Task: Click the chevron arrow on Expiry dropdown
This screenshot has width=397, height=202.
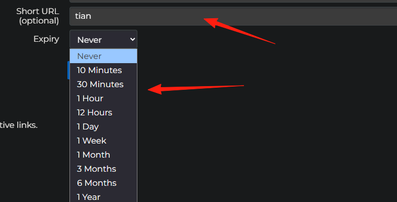Action: pyautogui.click(x=132, y=39)
